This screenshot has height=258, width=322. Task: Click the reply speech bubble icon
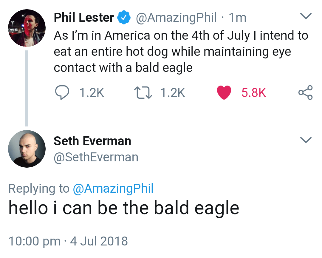pos(63,92)
